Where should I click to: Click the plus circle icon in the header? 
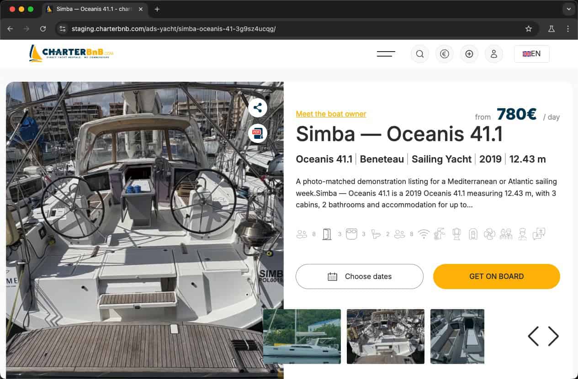(469, 54)
